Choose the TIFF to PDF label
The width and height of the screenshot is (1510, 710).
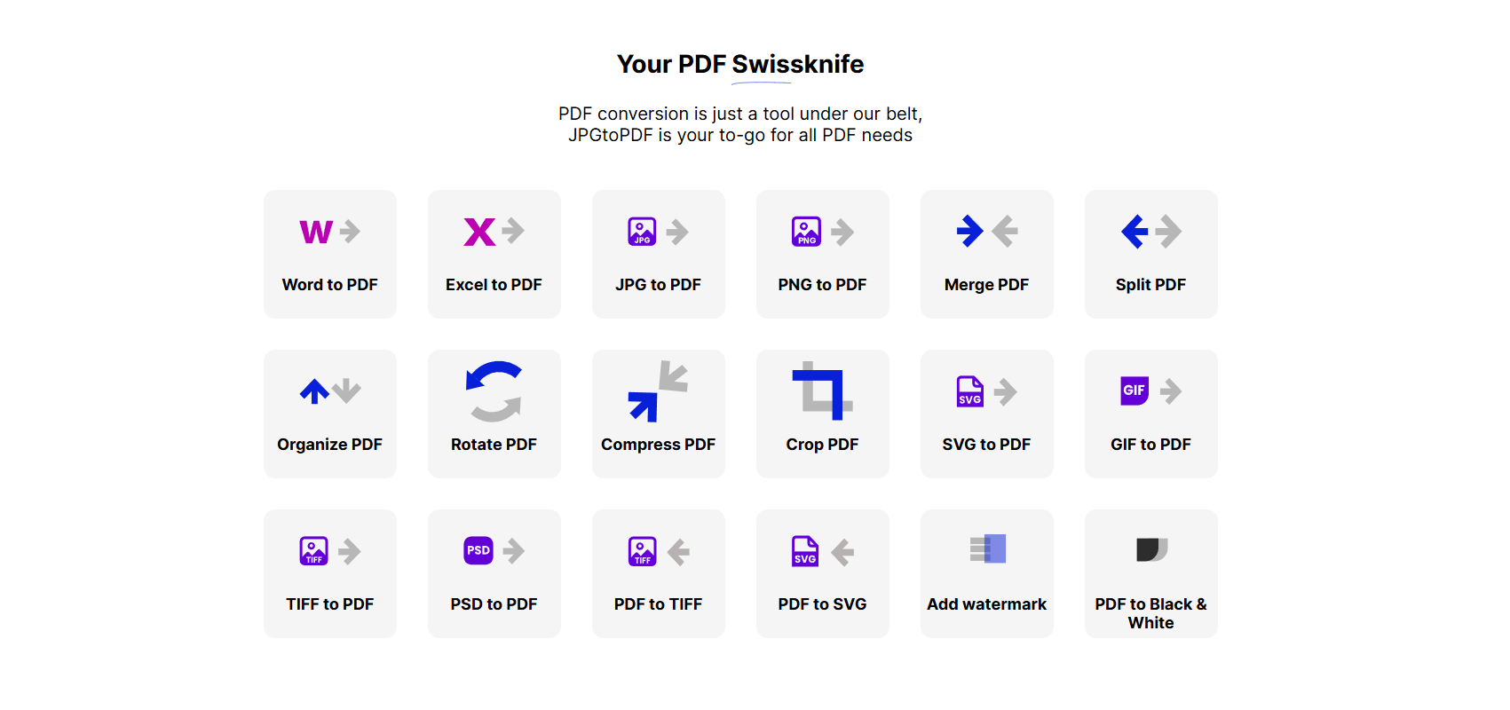click(330, 604)
